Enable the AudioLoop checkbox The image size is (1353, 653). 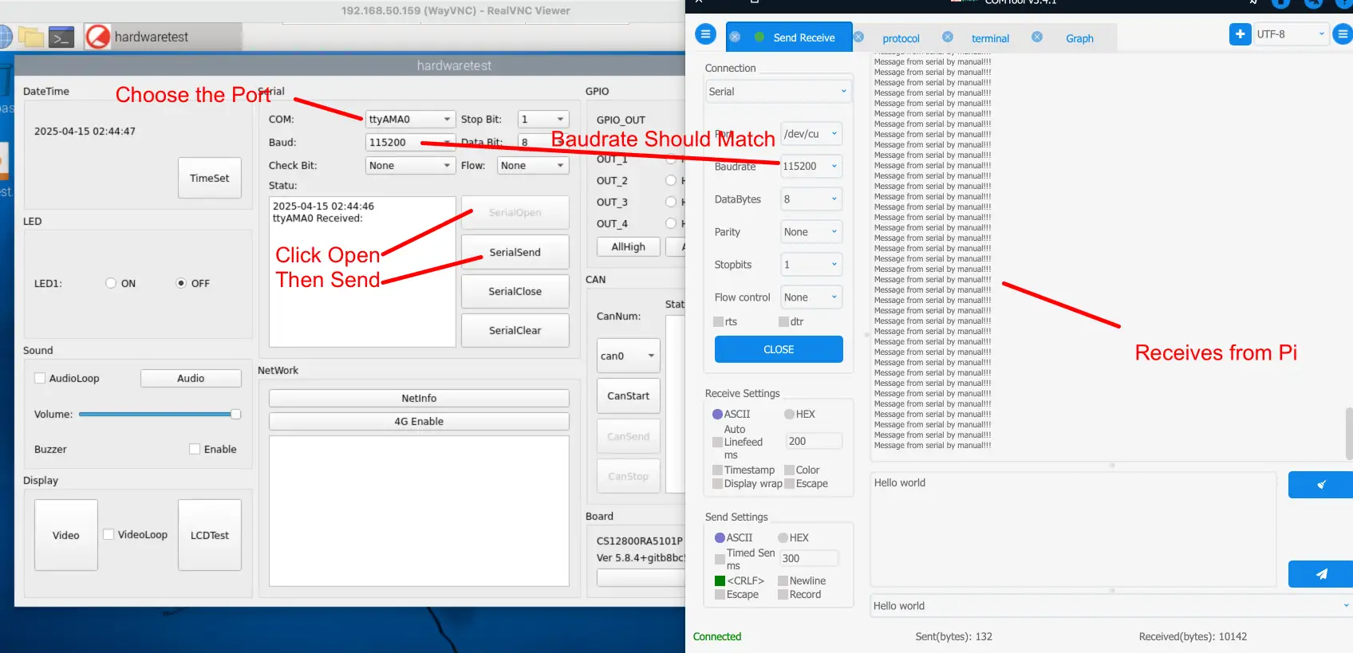[40, 378]
